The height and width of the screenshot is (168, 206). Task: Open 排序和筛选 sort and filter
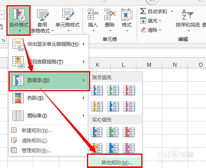coord(188,20)
